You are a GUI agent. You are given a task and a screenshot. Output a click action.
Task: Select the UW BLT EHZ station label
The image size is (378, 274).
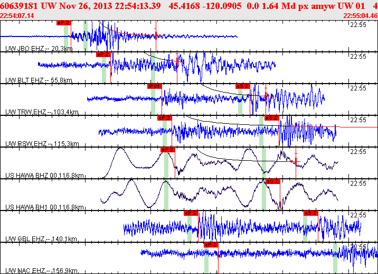[39, 80]
